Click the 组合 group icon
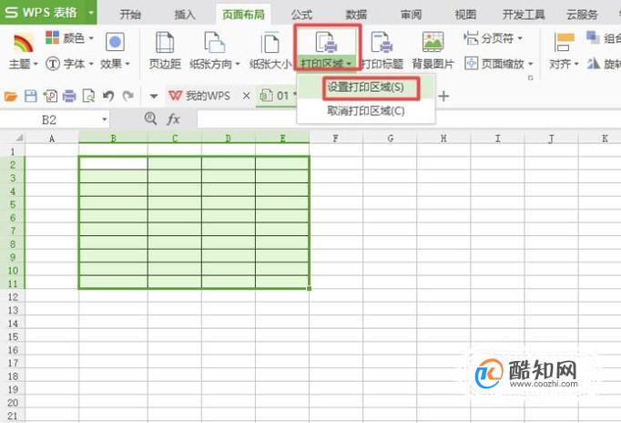 click(594, 38)
